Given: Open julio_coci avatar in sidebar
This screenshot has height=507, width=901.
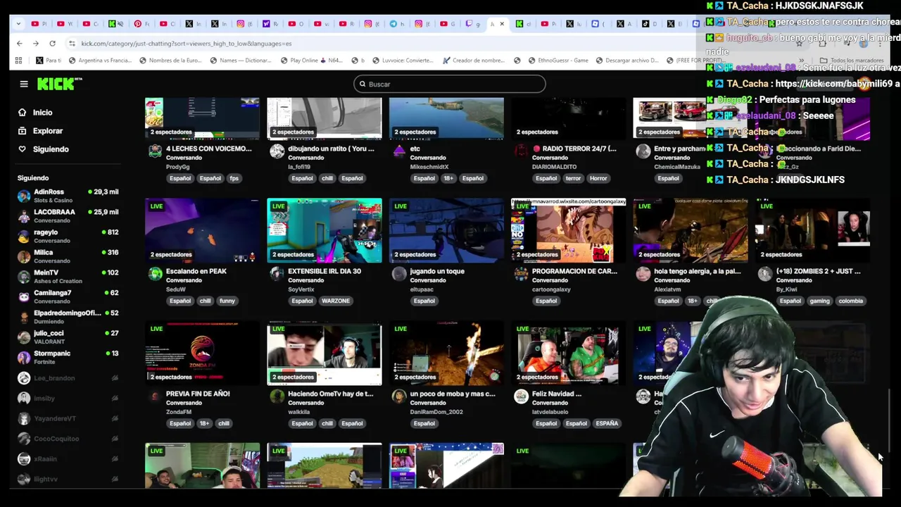Looking at the screenshot, I should click(24, 337).
